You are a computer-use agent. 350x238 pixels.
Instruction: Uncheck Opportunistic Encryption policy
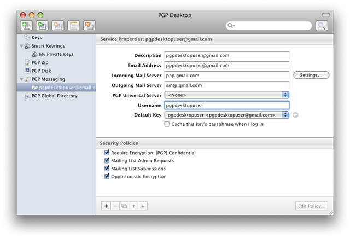[107, 176]
